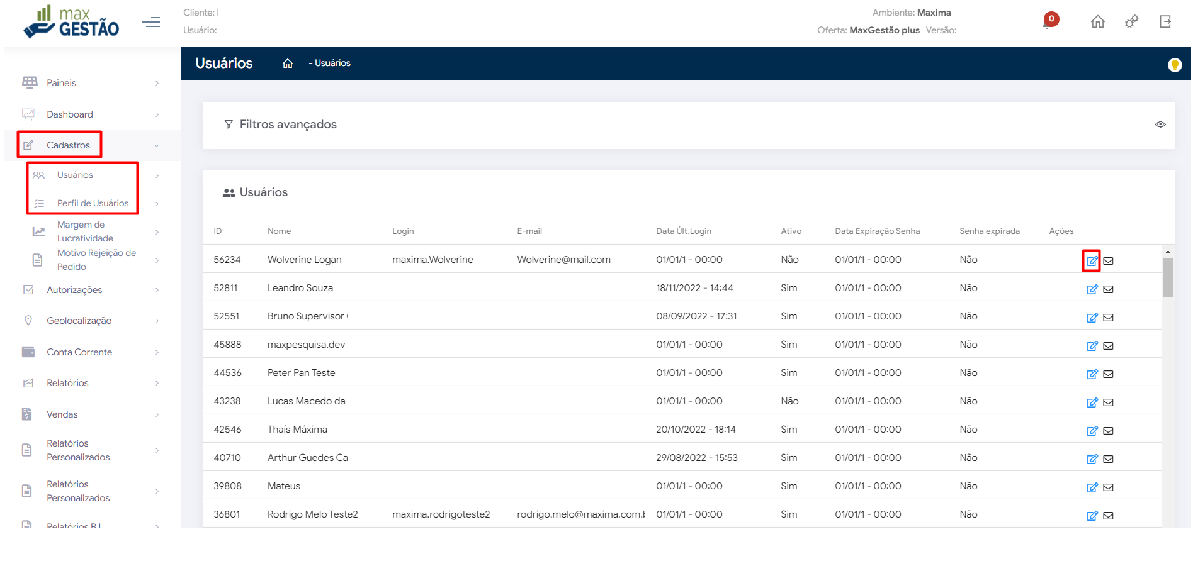
Task: Collapse the Cadastros menu section
Action: 156,146
